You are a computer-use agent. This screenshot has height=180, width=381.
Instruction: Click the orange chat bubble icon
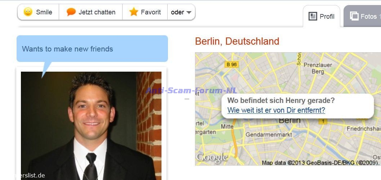(x=71, y=12)
